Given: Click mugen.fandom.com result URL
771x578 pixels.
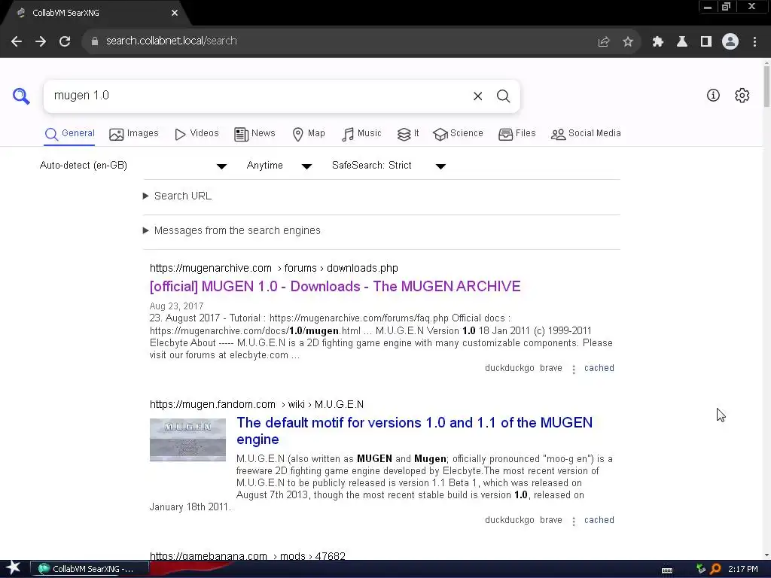Looking at the screenshot, I should coord(257,404).
